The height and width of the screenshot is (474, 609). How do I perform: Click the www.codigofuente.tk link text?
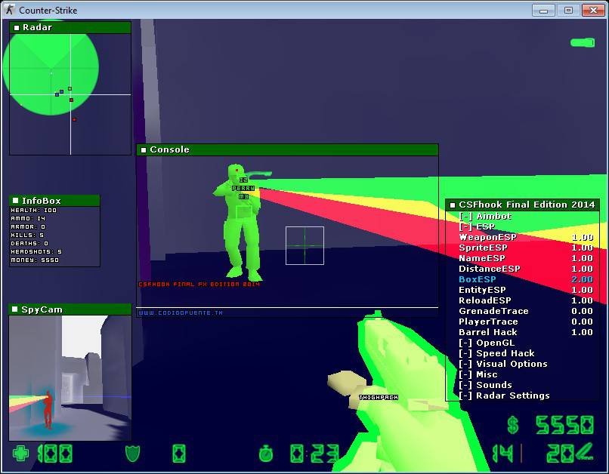click(x=181, y=312)
